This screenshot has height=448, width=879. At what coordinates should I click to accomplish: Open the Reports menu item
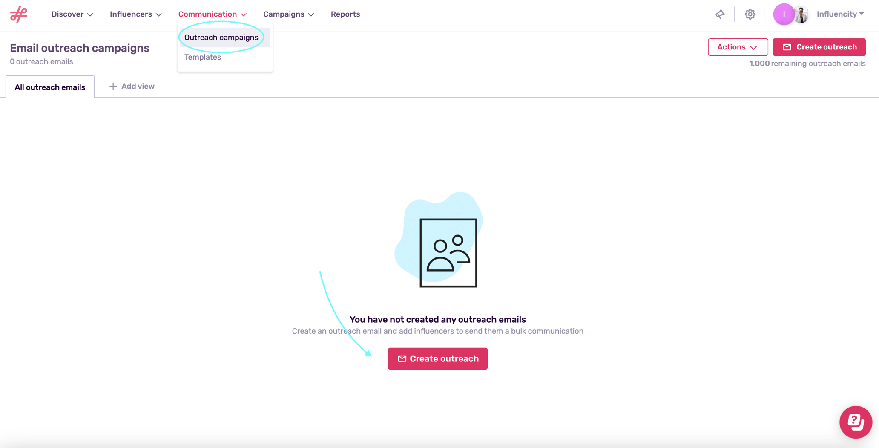click(x=345, y=14)
